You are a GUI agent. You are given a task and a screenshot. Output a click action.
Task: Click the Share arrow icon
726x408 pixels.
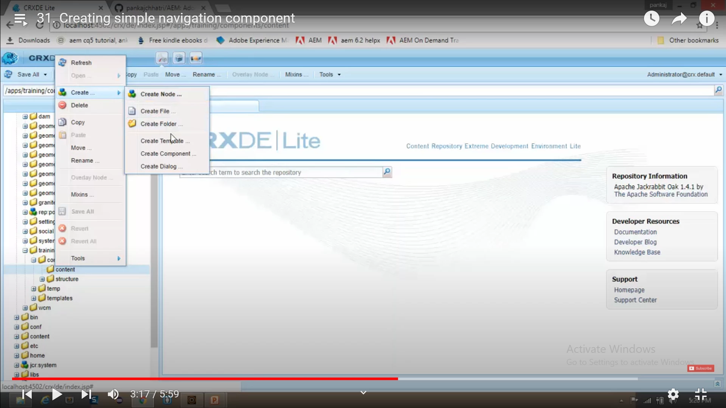click(x=679, y=18)
